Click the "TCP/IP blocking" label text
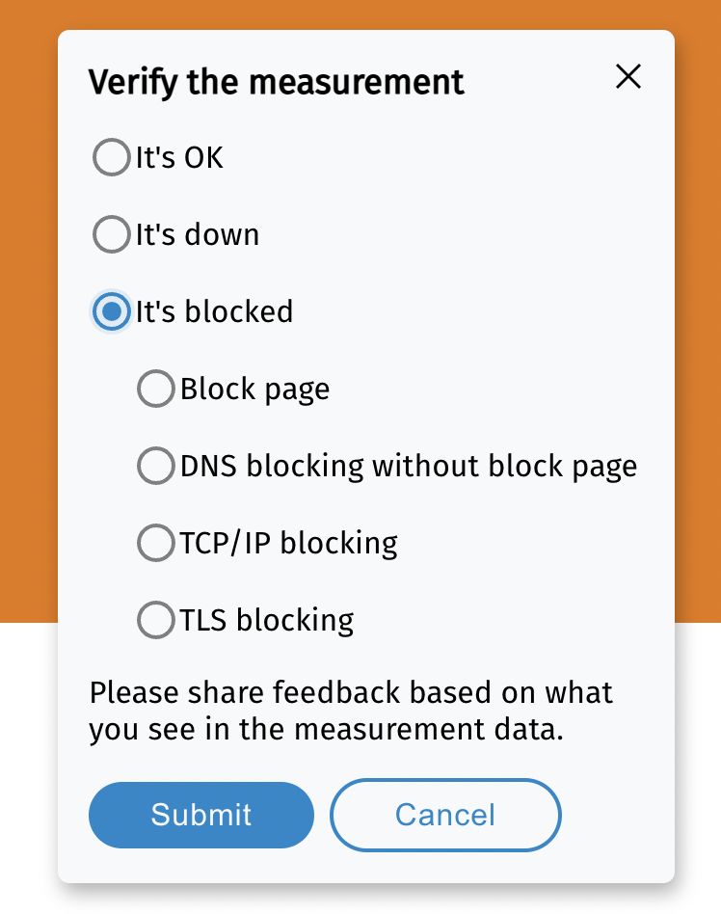The width and height of the screenshot is (721, 914). point(289,543)
